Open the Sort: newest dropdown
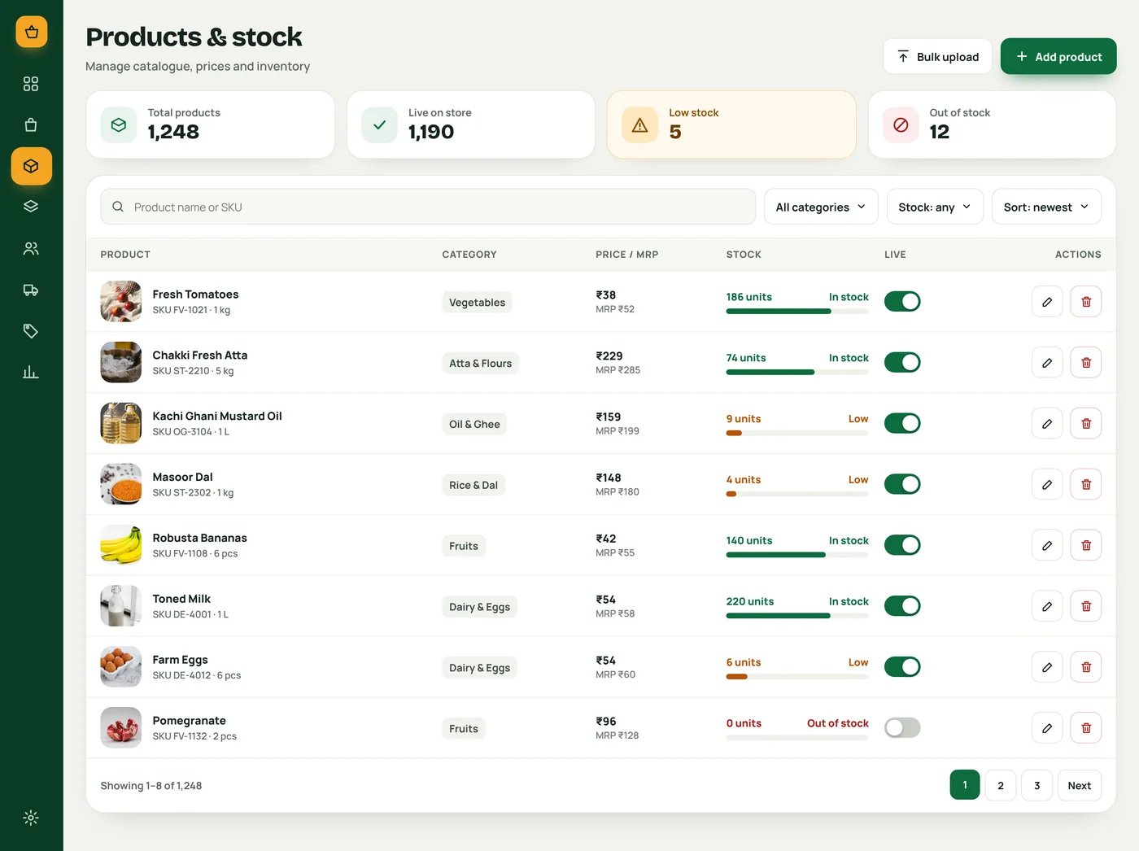Viewport: 1139px width, 851px height. [1046, 207]
